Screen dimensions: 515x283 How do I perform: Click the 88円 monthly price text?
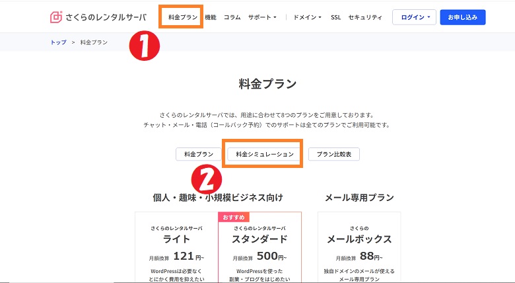371,256
